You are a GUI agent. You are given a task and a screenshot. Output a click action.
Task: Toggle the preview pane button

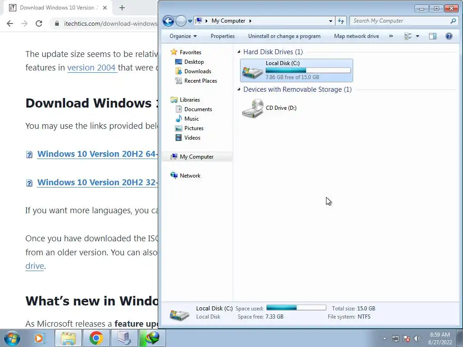(433, 36)
